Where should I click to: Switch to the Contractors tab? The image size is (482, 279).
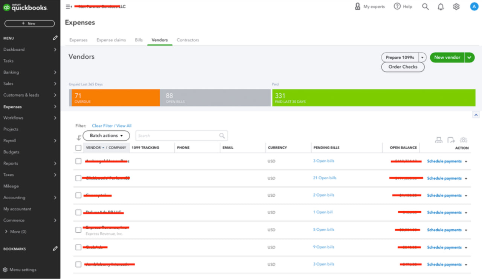(188, 40)
